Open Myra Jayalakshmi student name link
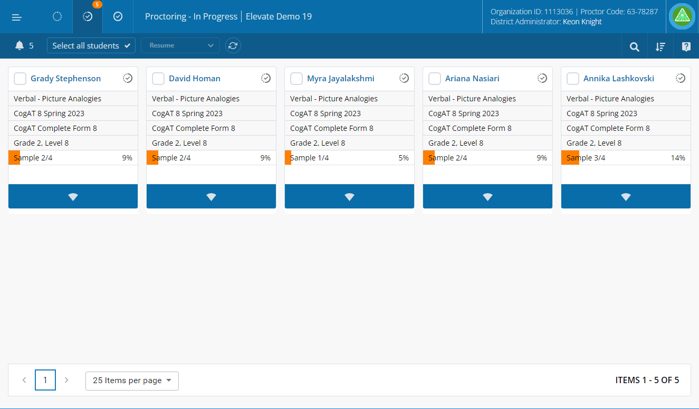Viewport: 699px width, 409px height. pos(341,79)
